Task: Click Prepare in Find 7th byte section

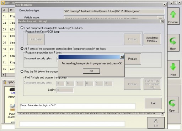Action: (132, 84)
